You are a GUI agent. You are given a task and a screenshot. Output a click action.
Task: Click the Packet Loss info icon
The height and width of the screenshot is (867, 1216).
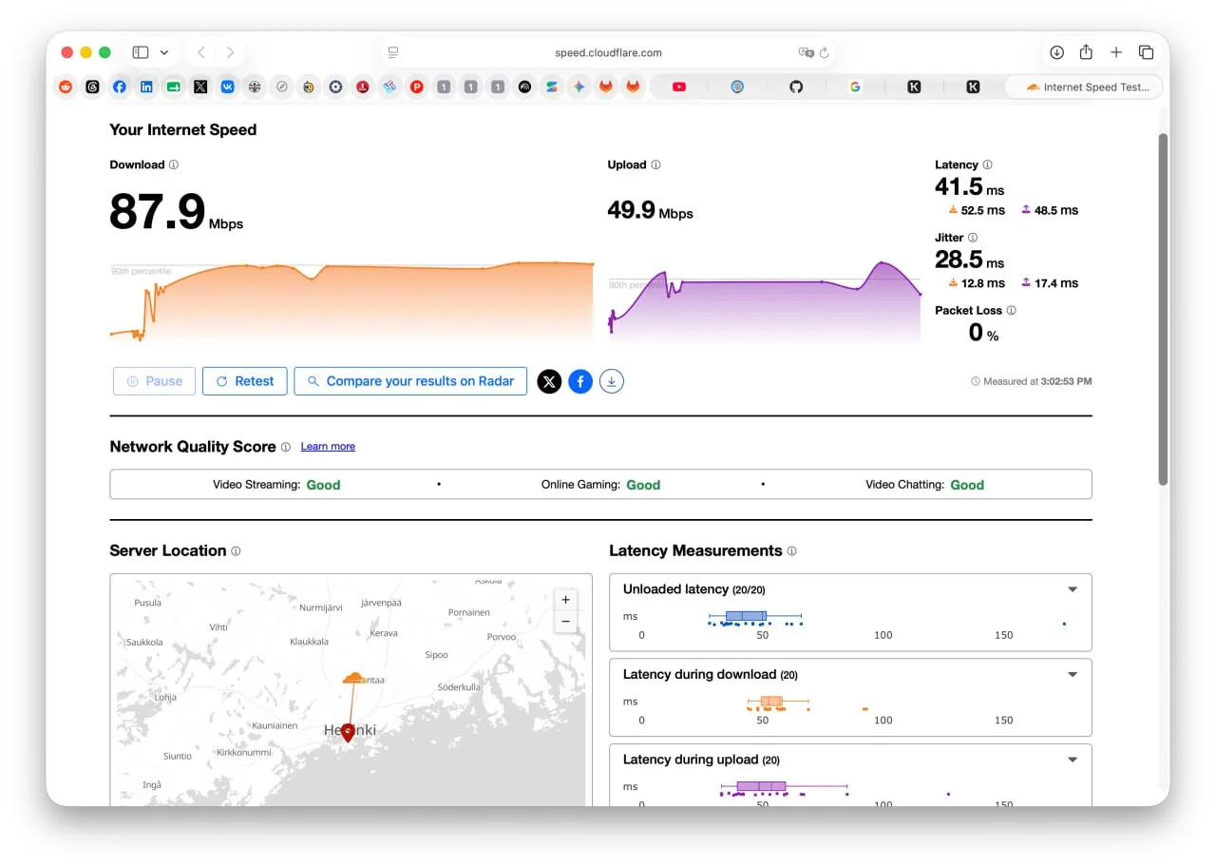pyautogui.click(x=1011, y=310)
